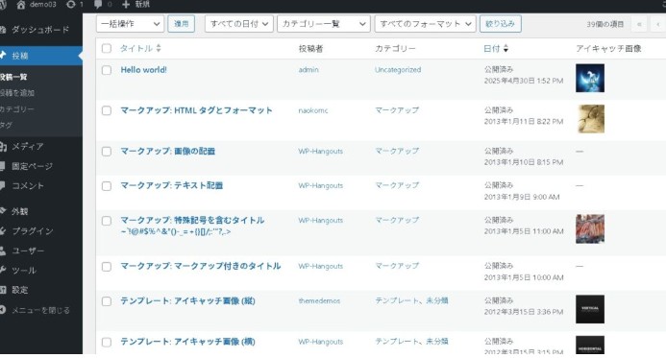Viewport: 666px width, 358px height.
Task: Go to 投稿一覧 submenu
Action: click(x=13, y=77)
